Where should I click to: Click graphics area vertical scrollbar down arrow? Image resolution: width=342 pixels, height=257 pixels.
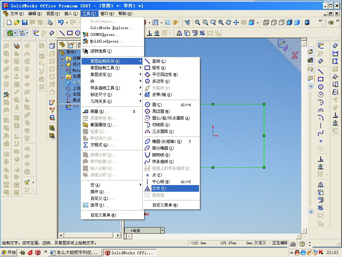click(x=304, y=231)
